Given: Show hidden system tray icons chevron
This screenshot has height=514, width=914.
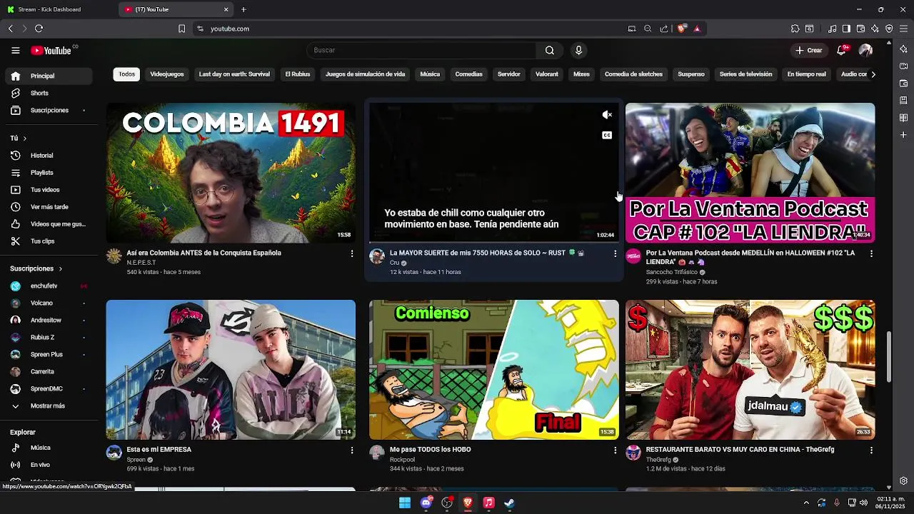Looking at the screenshot, I should pyautogui.click(x=806, y=503).
